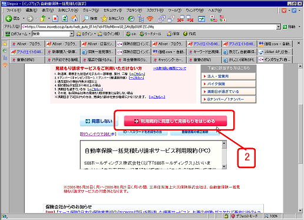Viewport: 304px width, 220px height.
Task: Click the magnifier Search icon
Action: coord(85,19)
